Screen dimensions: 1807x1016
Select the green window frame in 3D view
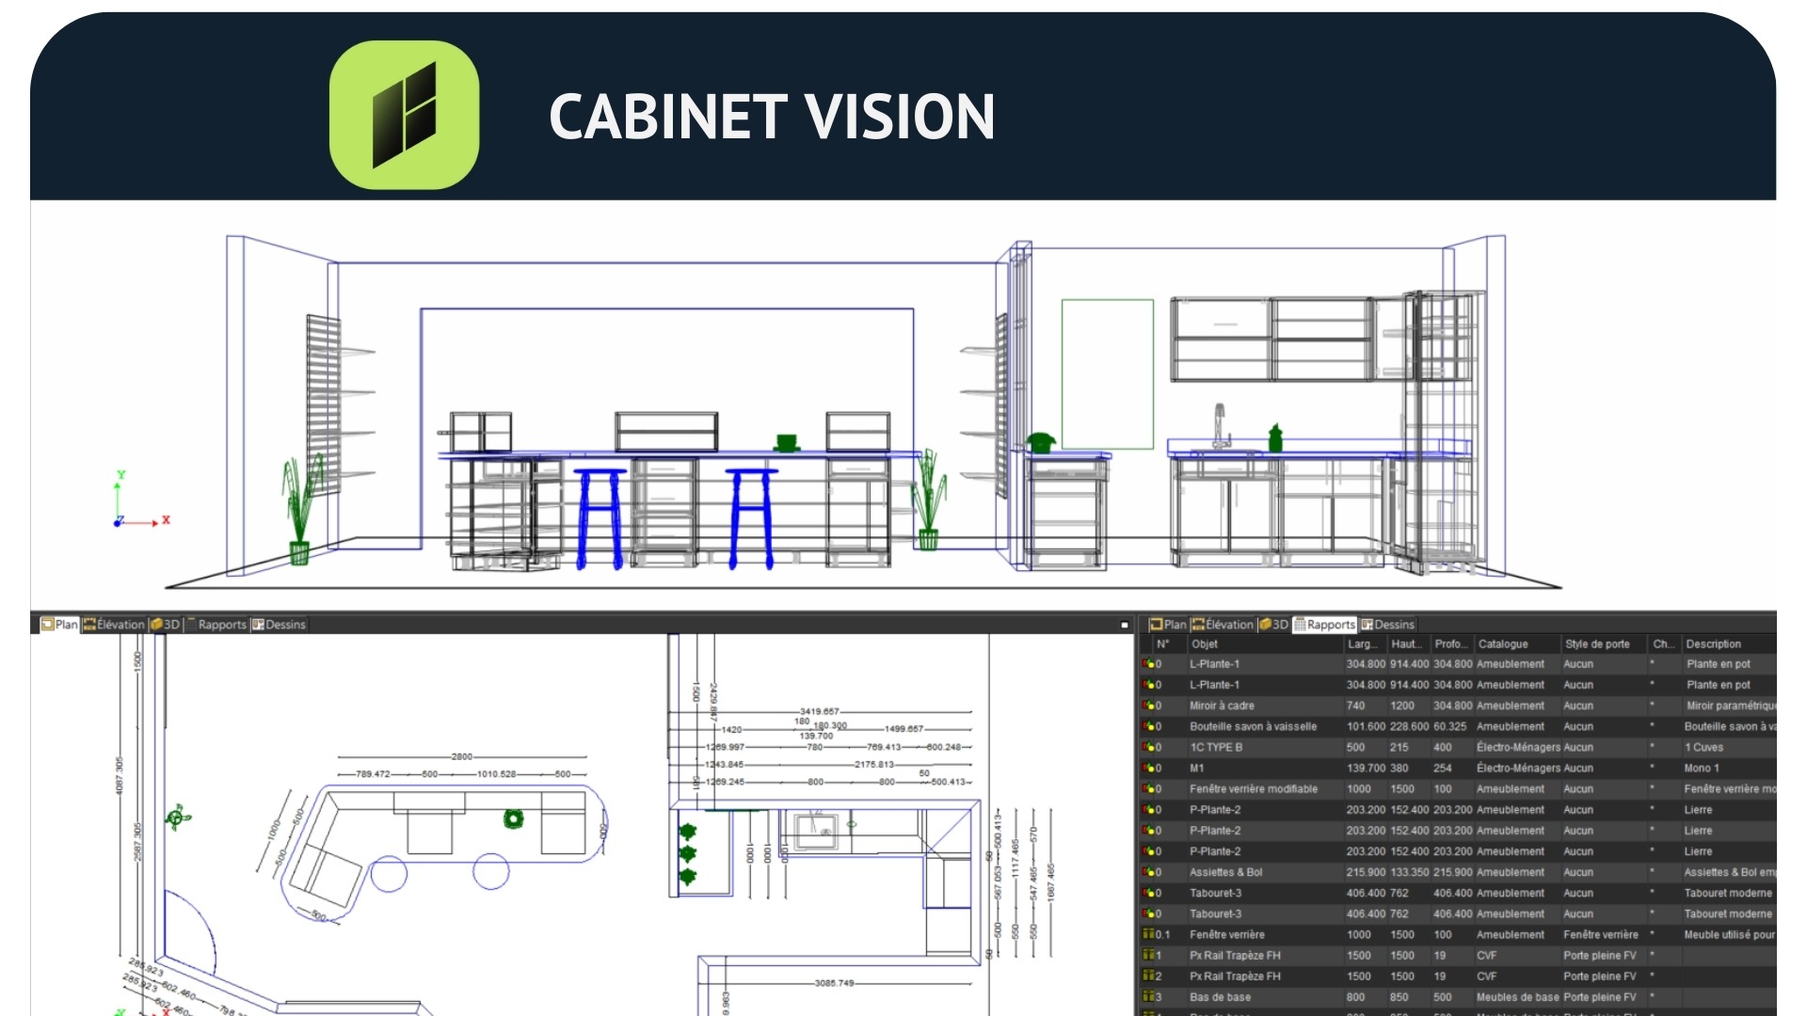[x=1108, y=374]
